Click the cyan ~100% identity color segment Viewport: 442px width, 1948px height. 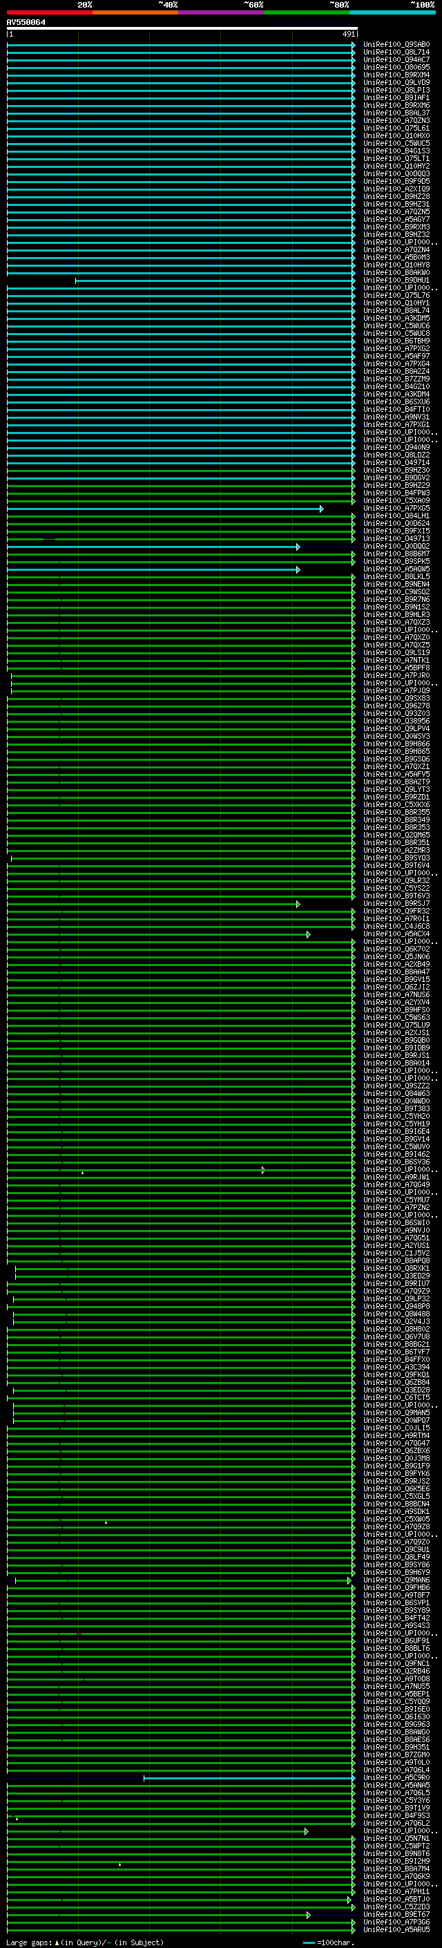tap(392, 12)
